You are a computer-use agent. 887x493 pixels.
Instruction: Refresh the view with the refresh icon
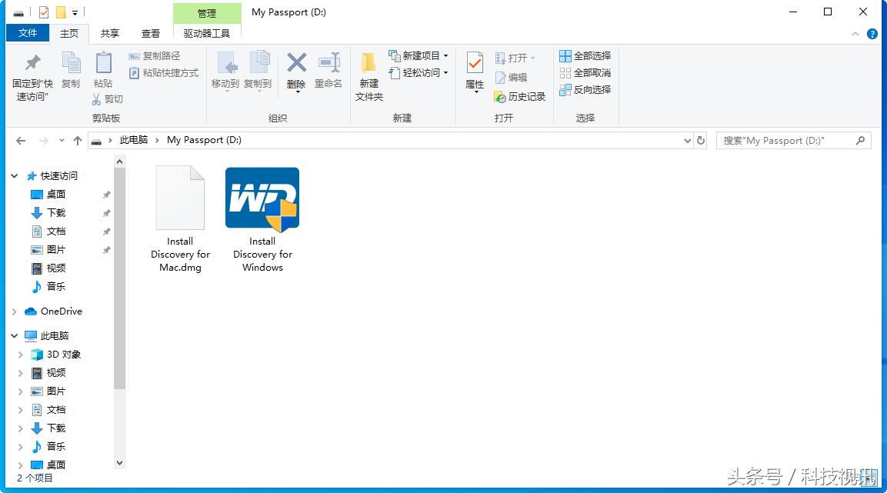point(700,140)
